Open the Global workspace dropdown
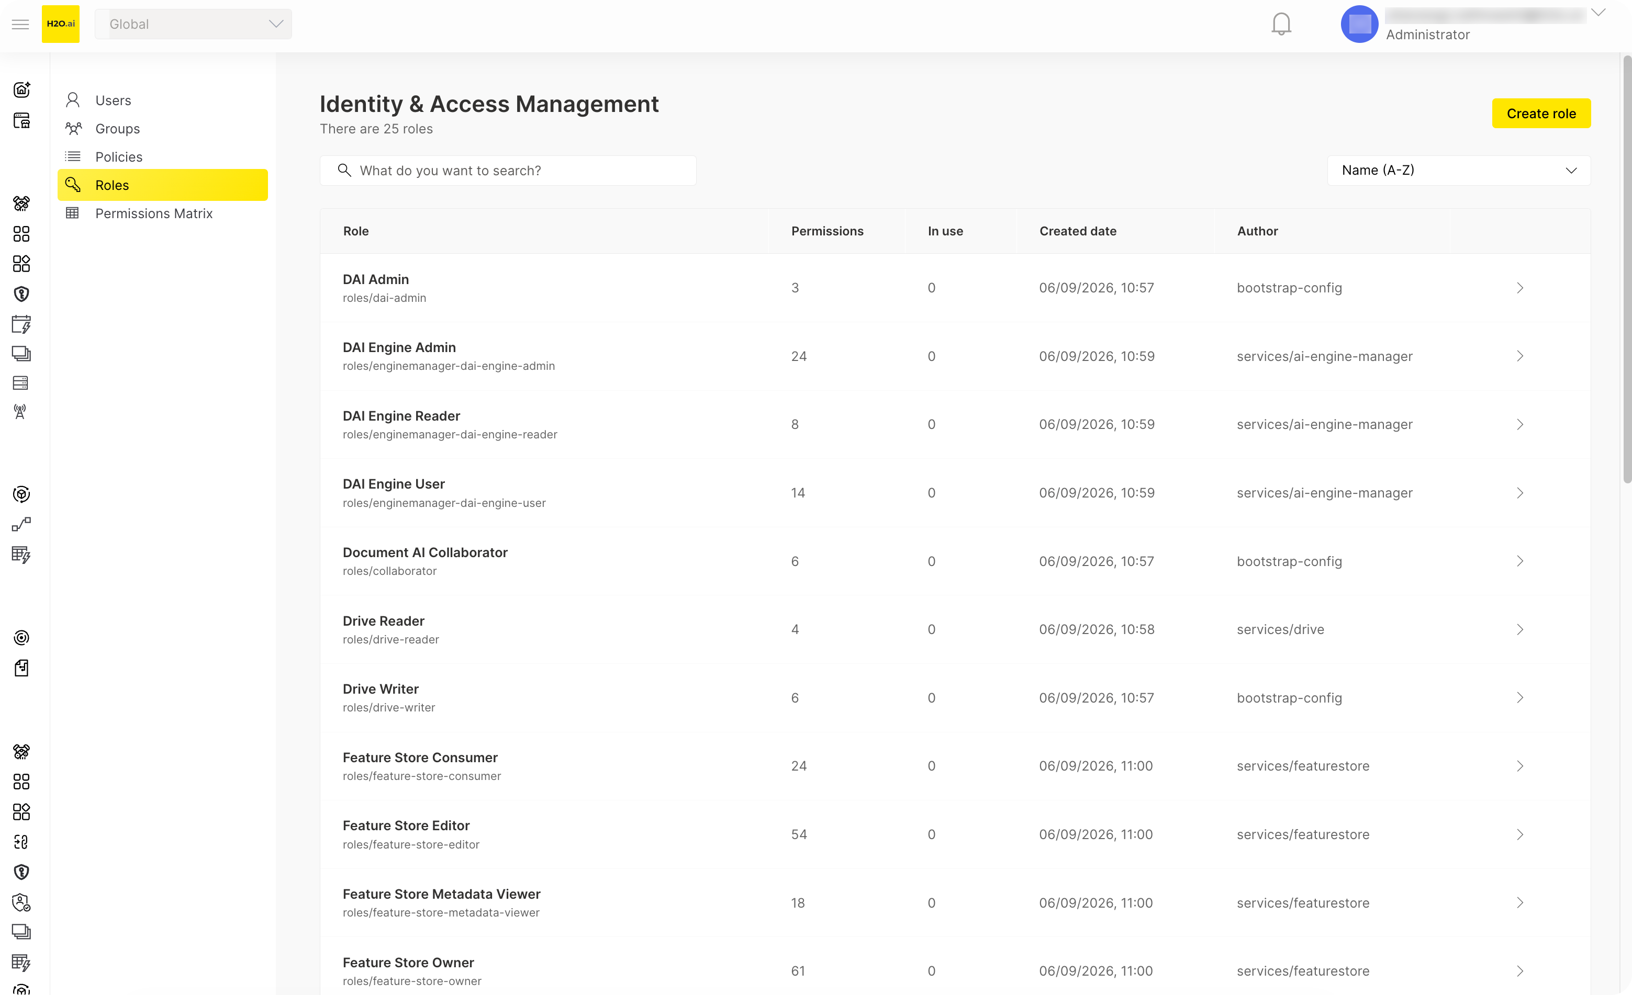The image size is (1632, 995). point(194,24)
